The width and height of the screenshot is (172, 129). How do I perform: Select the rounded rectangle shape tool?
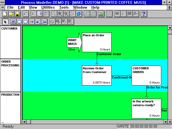click(26, 22)
